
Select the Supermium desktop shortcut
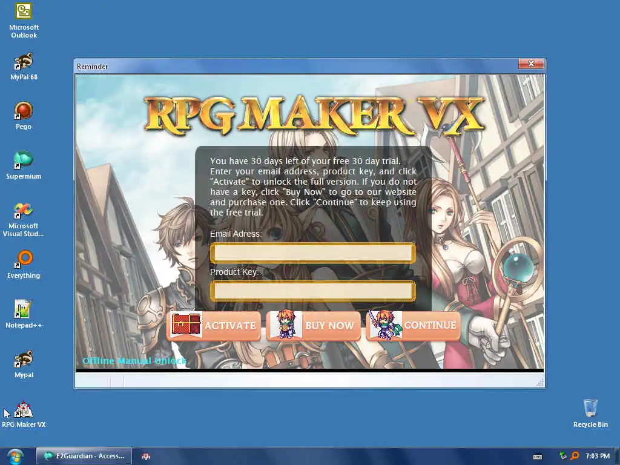pyautogui.click(x=24, y=165)
